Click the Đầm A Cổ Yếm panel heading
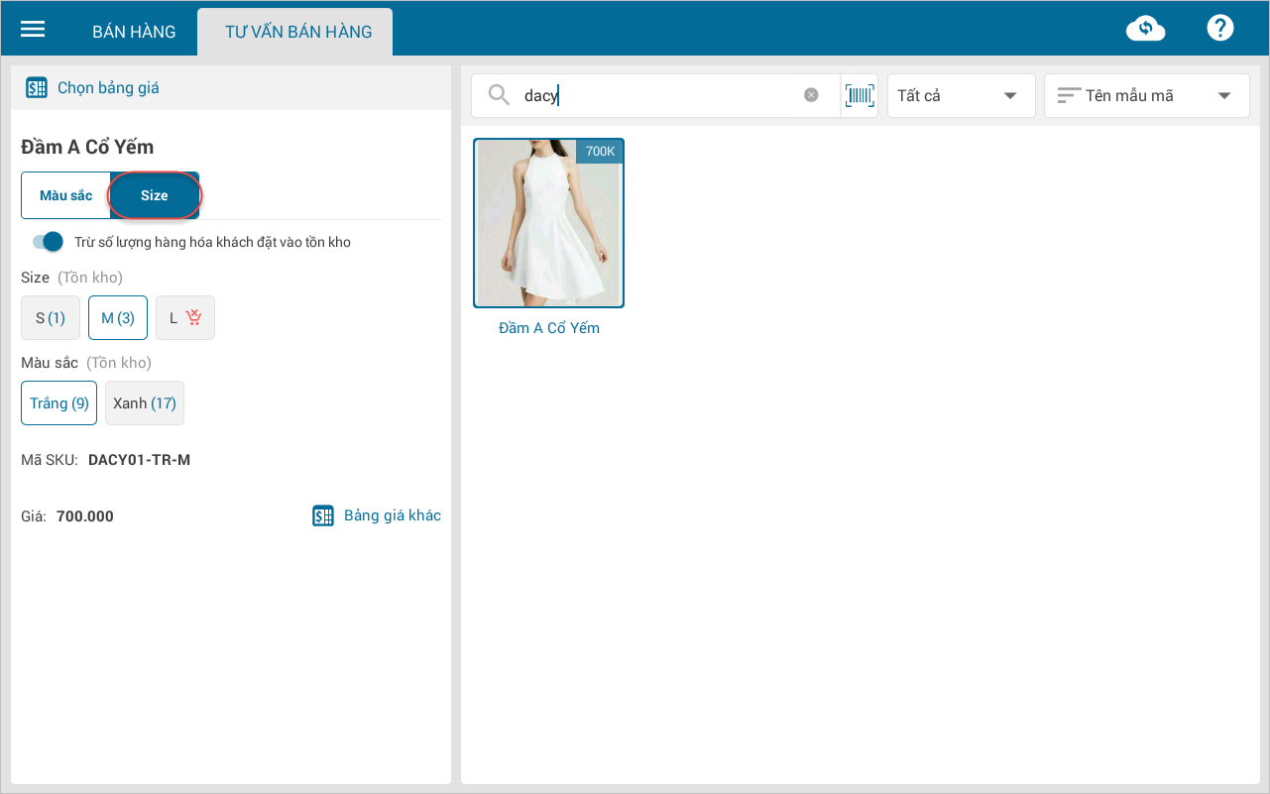1270x794 pixels. [87, 148]
